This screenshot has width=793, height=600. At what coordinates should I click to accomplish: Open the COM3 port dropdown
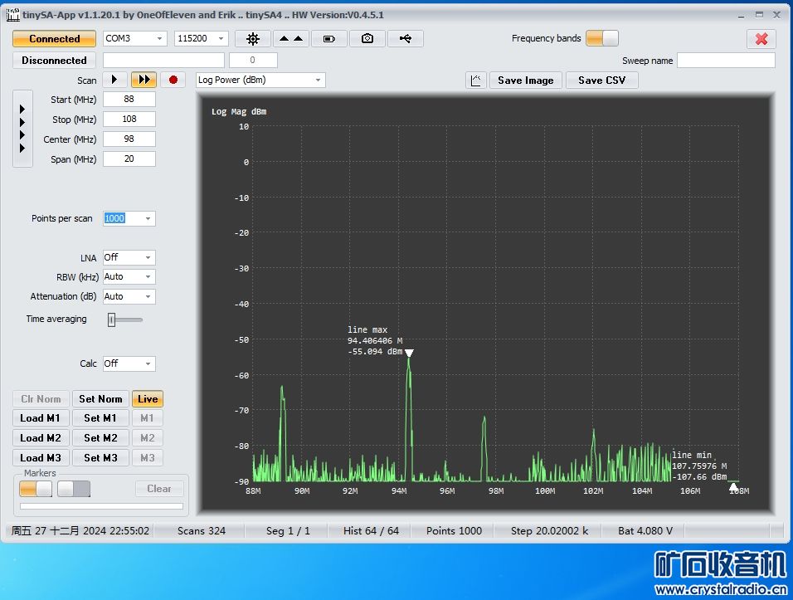pos(134,39)
